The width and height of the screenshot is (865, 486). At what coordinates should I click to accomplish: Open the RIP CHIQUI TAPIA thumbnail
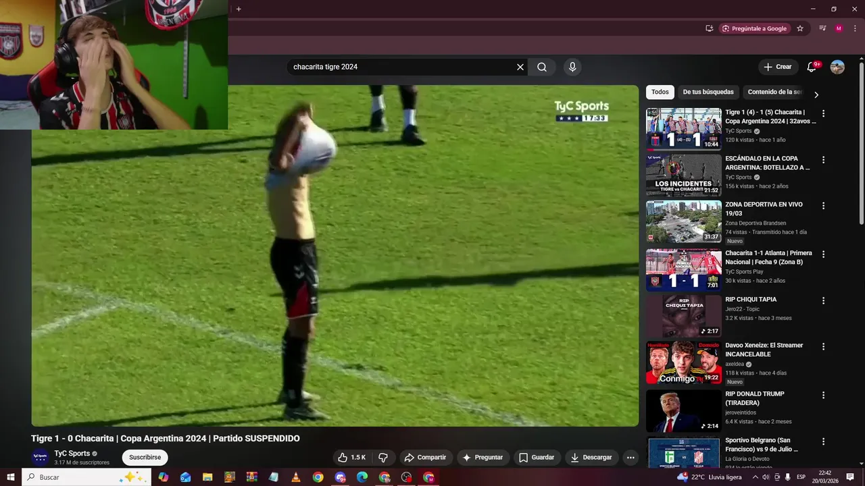(x=683, y=316)
